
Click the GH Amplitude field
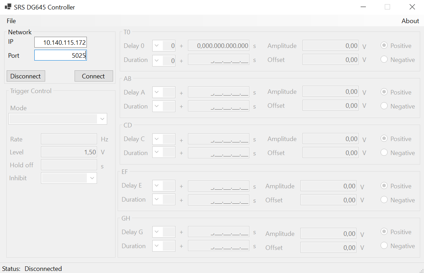tap(328, 233)
